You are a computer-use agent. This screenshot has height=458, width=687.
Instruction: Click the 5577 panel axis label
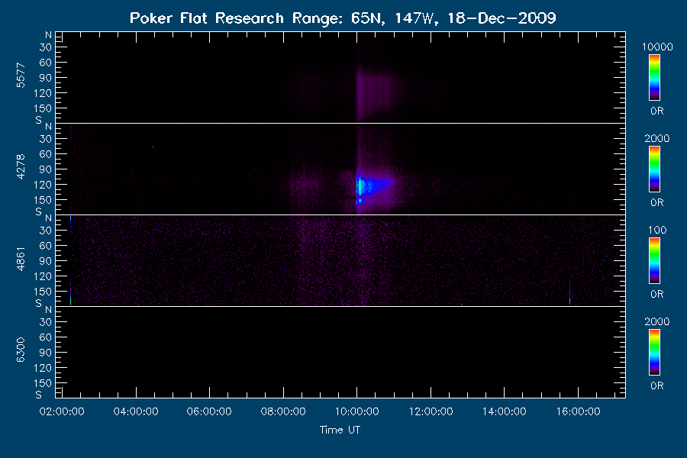21,76
